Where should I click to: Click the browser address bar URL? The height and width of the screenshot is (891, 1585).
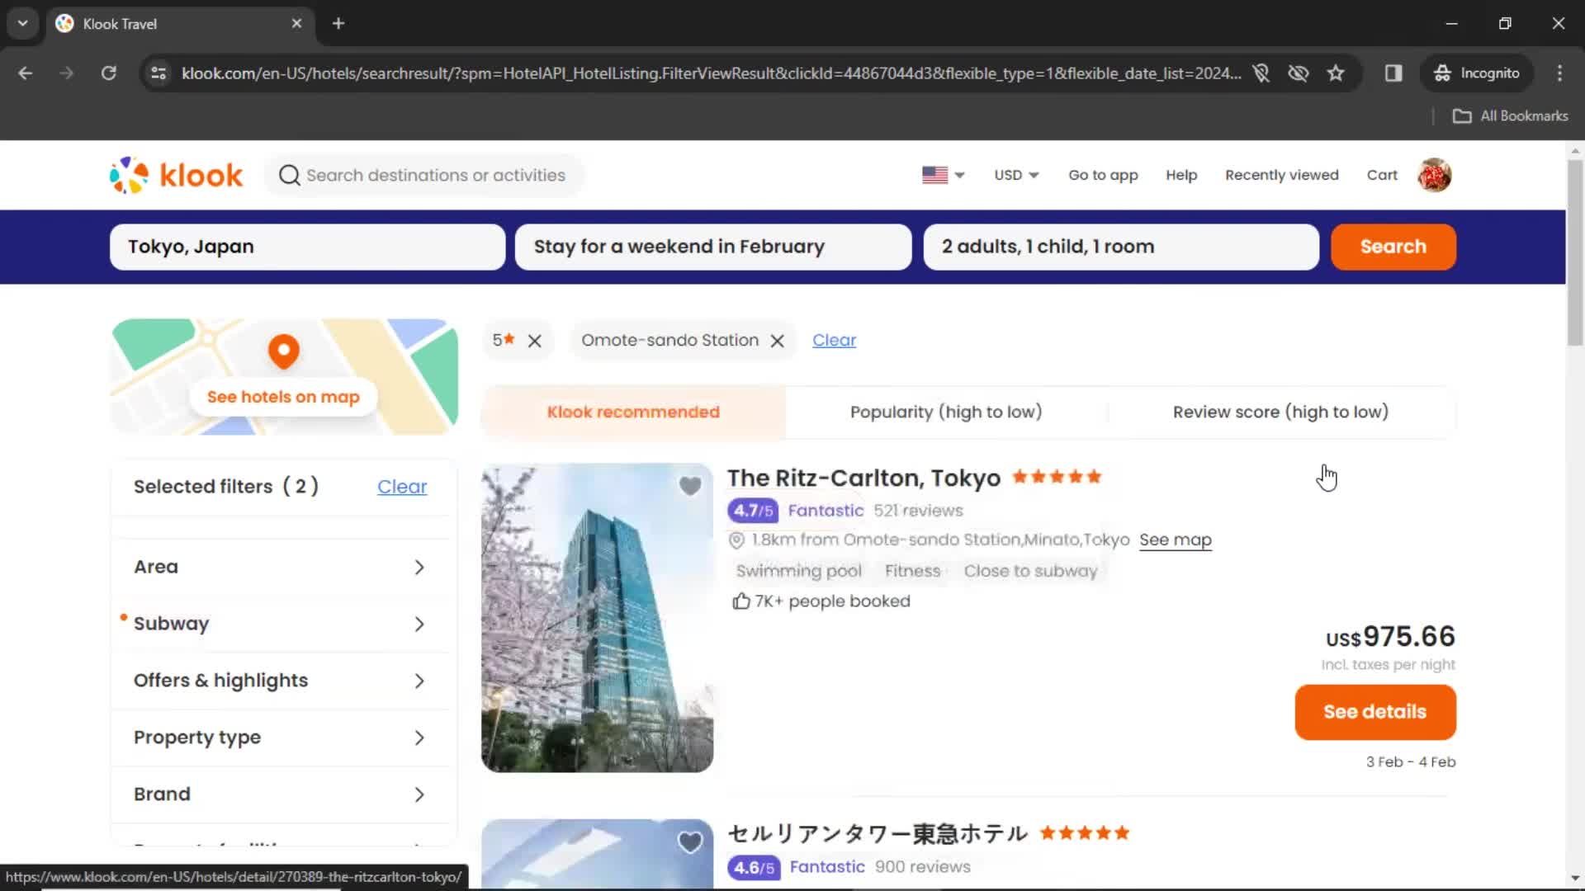(710, 73)
